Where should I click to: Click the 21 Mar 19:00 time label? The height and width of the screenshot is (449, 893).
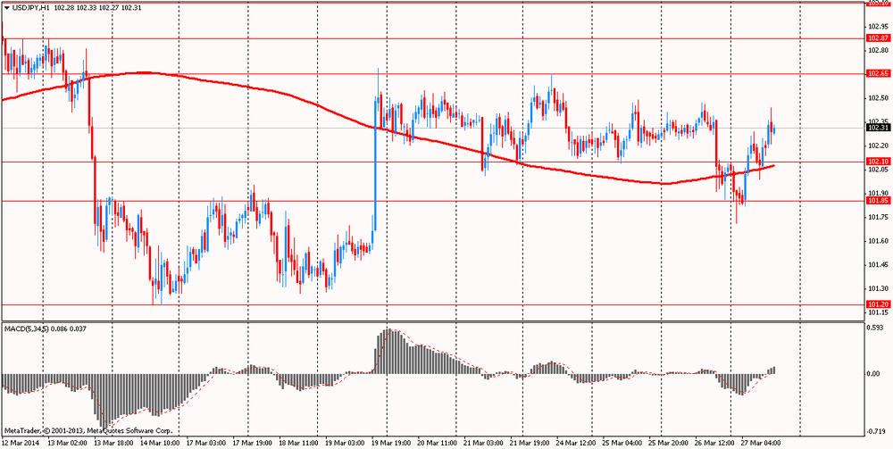point(529,442)
